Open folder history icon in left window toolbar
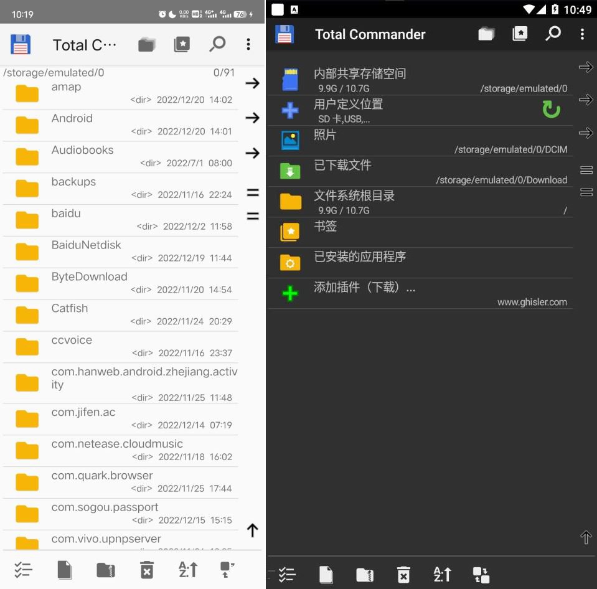597x589 pixels. tap(146, 45)
